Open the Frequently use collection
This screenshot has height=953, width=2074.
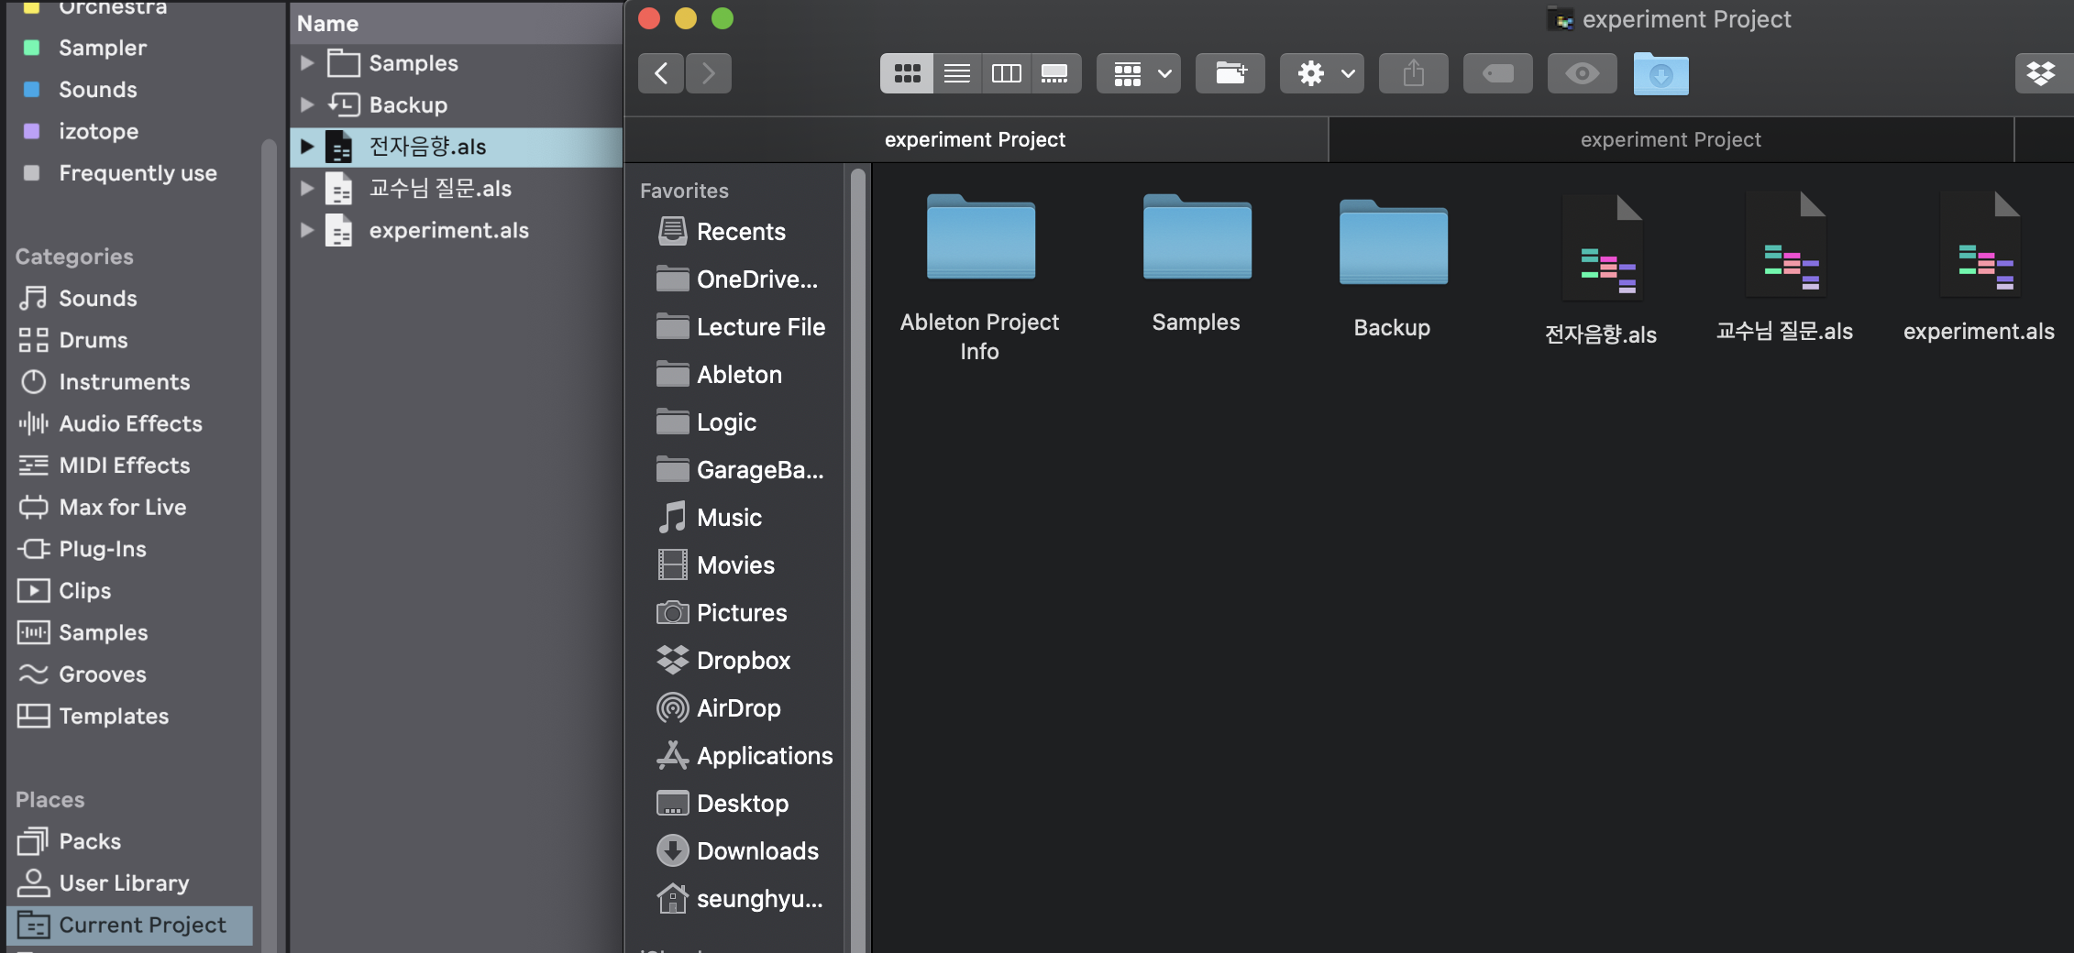[138, 173]
